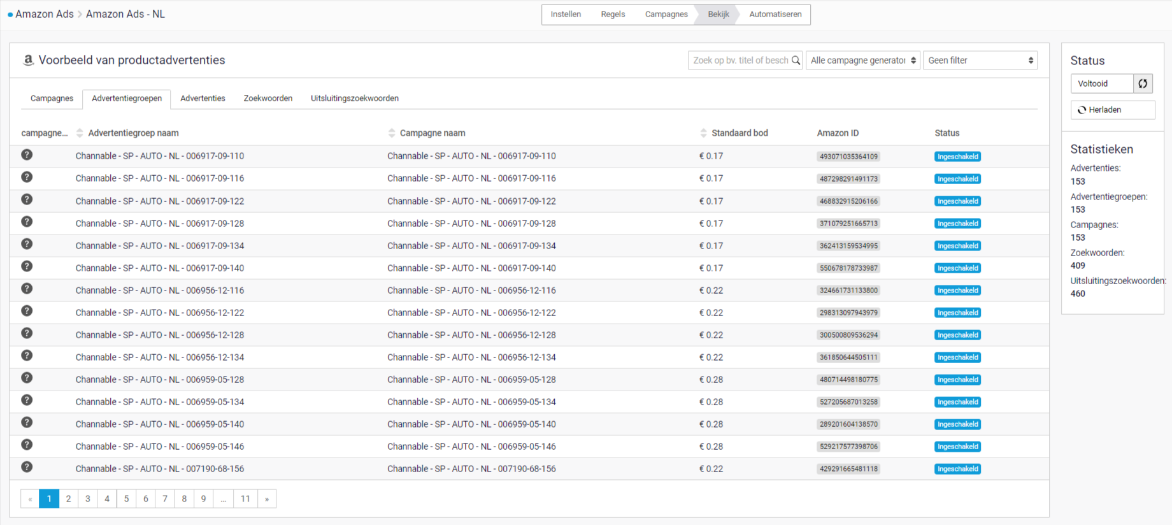Click the Amazon logo icon in the heading

(28, 60)
